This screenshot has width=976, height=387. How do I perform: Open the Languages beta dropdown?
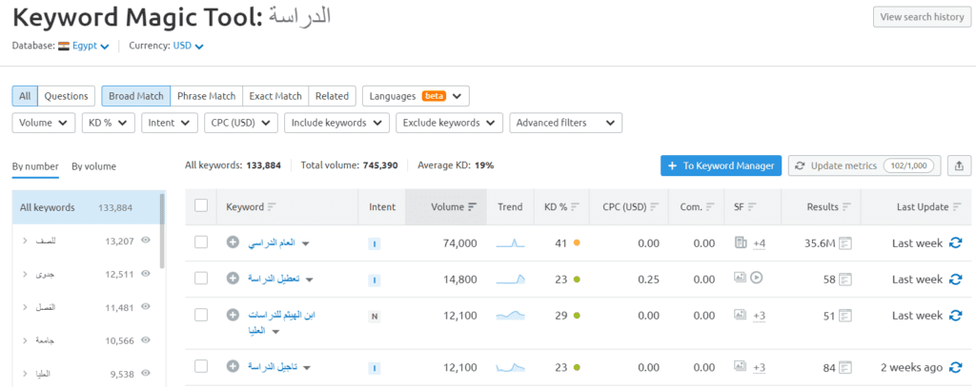pyautogui.click(x=416, y=96)
